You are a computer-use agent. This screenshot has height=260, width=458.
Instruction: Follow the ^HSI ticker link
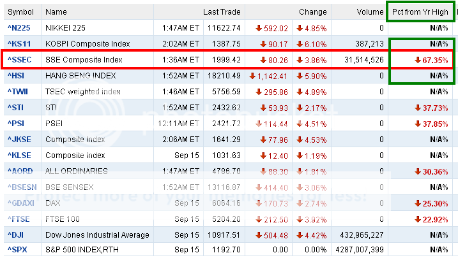click(x=17, y=76)
